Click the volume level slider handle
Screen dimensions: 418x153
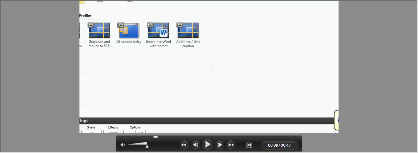pos(147,146)
